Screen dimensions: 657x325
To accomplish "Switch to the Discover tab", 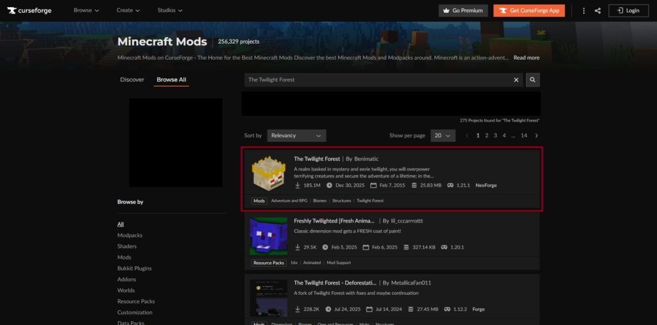I will (x=132, y=79).
